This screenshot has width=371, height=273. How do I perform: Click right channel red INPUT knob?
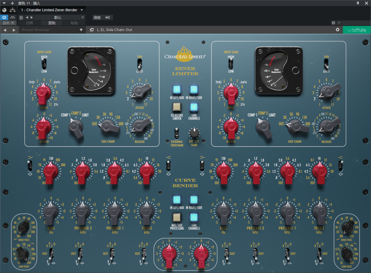tap(231, 94)
